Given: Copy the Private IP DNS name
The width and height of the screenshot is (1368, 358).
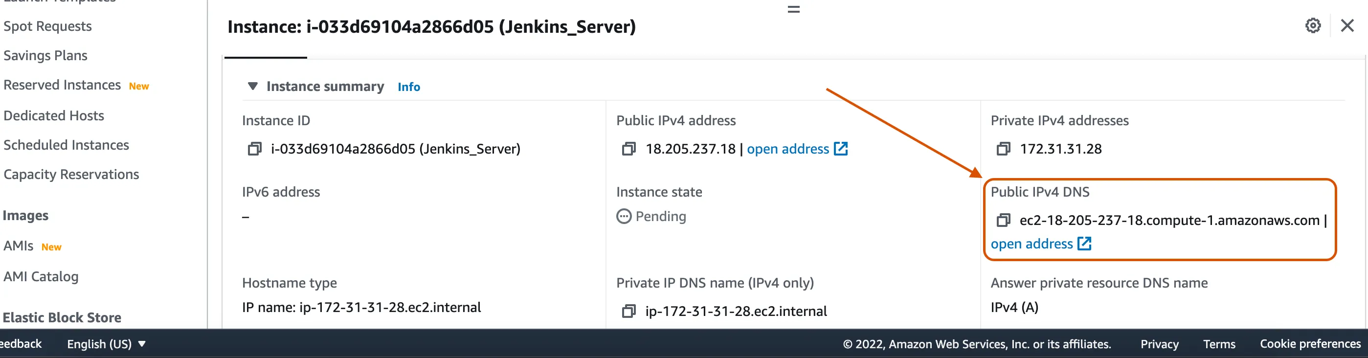Looking at the screenshot, I should click(x=629, y=311).
